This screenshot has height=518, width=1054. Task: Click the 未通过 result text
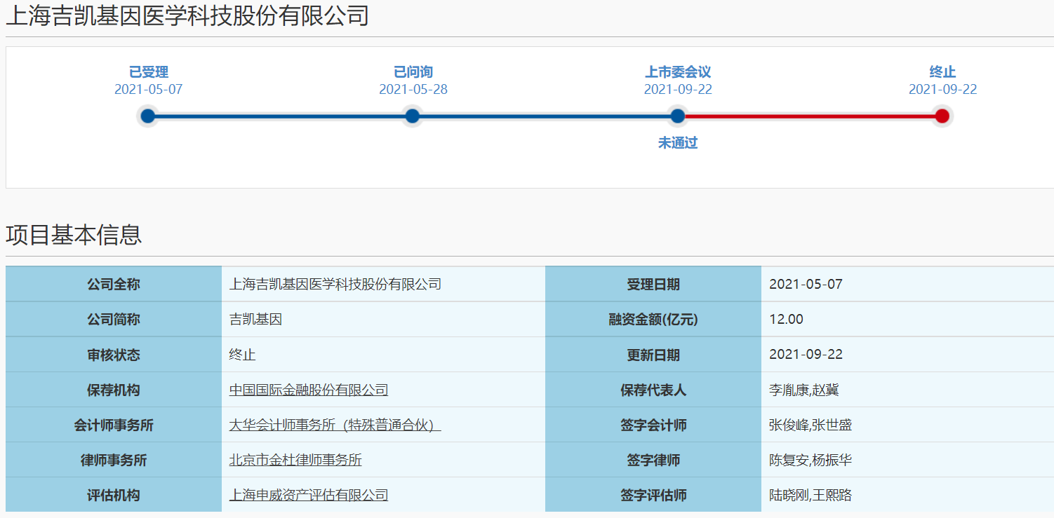click(x=677, y=143)
